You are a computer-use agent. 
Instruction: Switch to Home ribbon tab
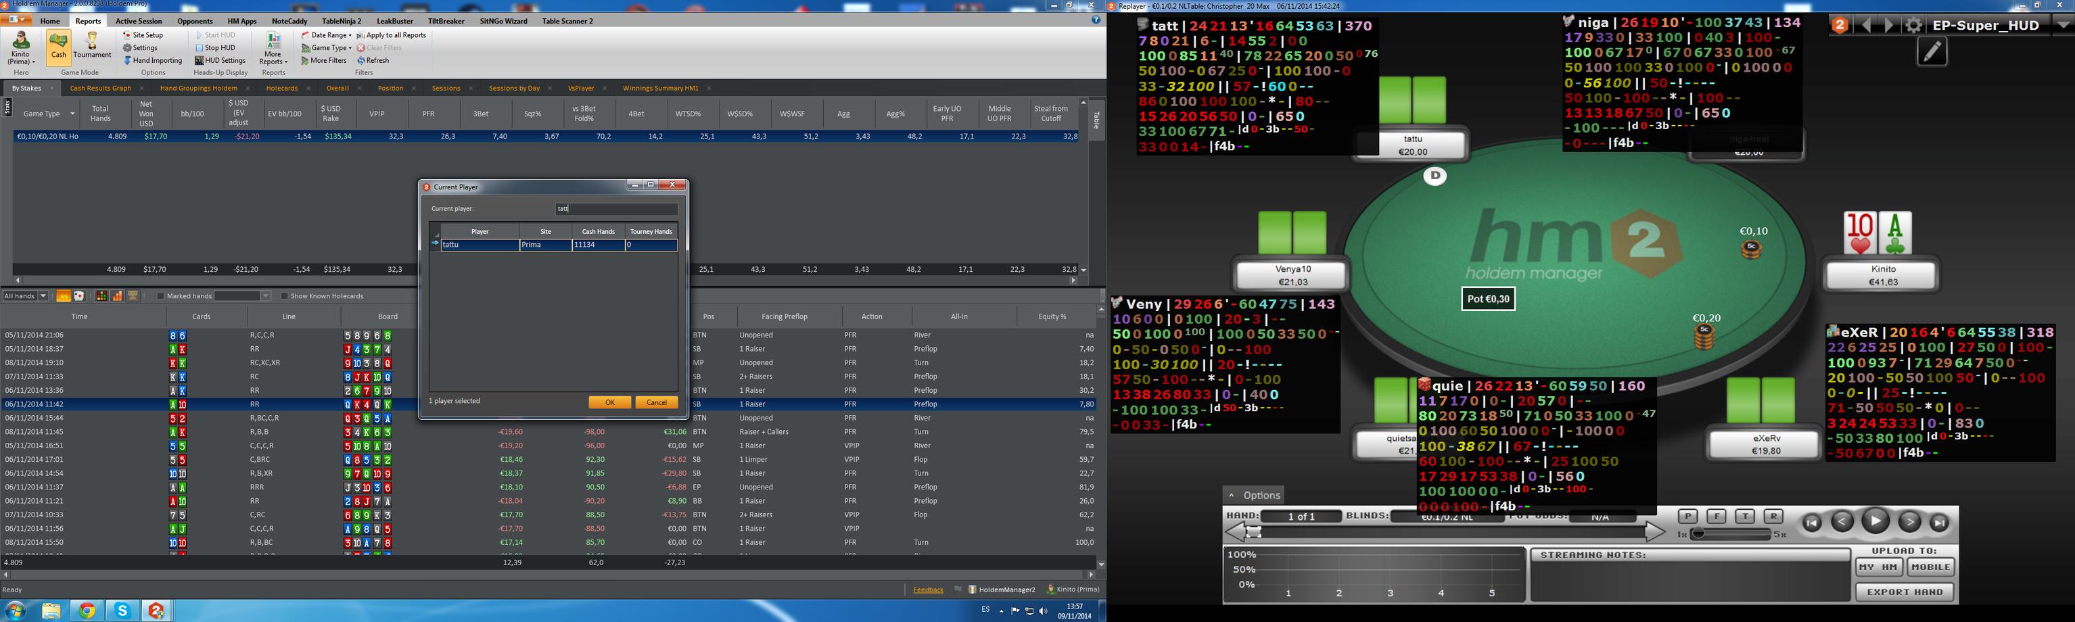pyautogui.click(x=50, y=21)
